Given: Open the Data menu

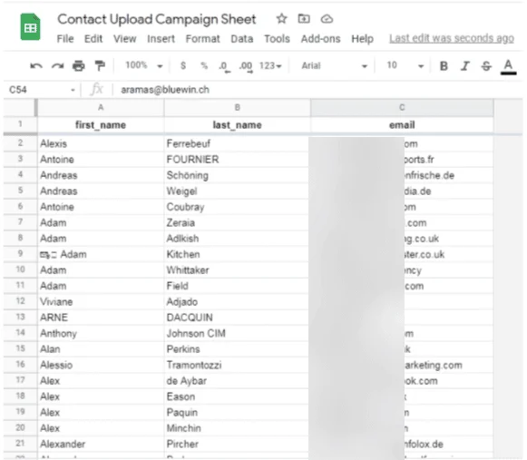Looking at the screenshot, I should click(x=242, y=39).
